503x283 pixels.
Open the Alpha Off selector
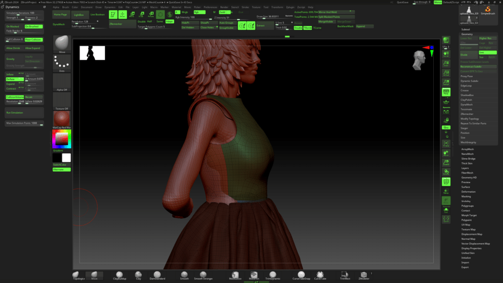tap(62, 82)
